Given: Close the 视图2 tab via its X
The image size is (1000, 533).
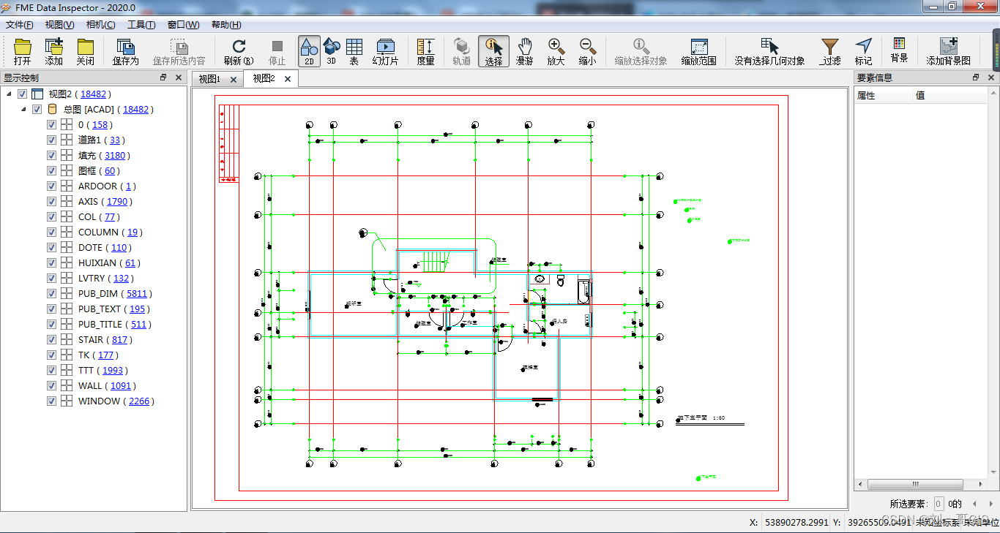Looking at the screenshot, I should click(x=288, y=79).
